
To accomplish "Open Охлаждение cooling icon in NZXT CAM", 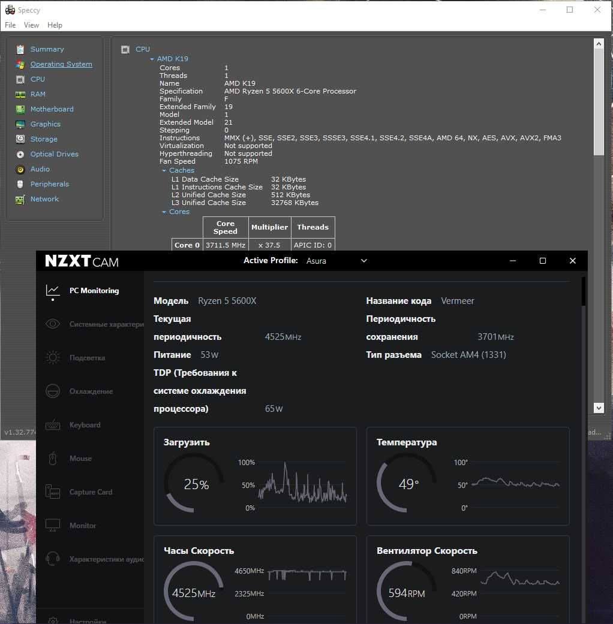I will (53, 391).
